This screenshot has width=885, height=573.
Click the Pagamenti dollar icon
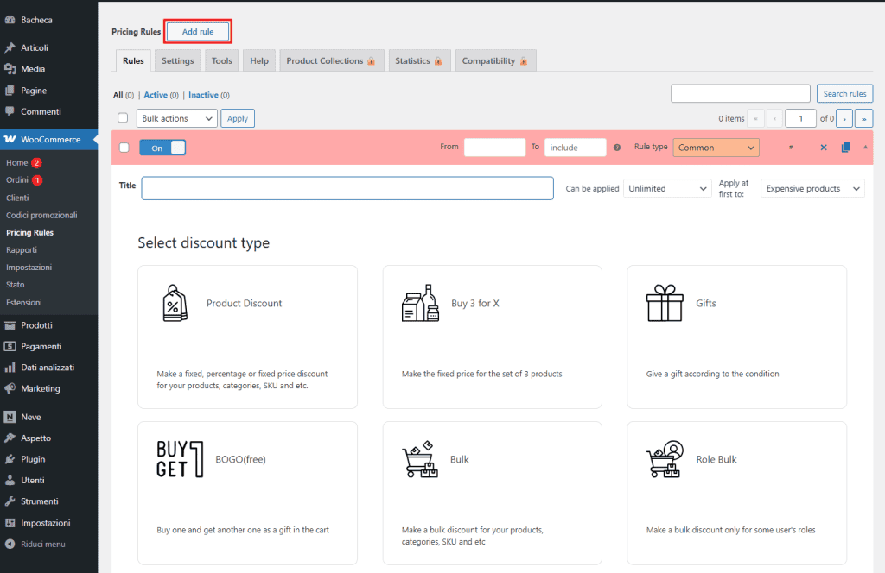pos(10,347)
